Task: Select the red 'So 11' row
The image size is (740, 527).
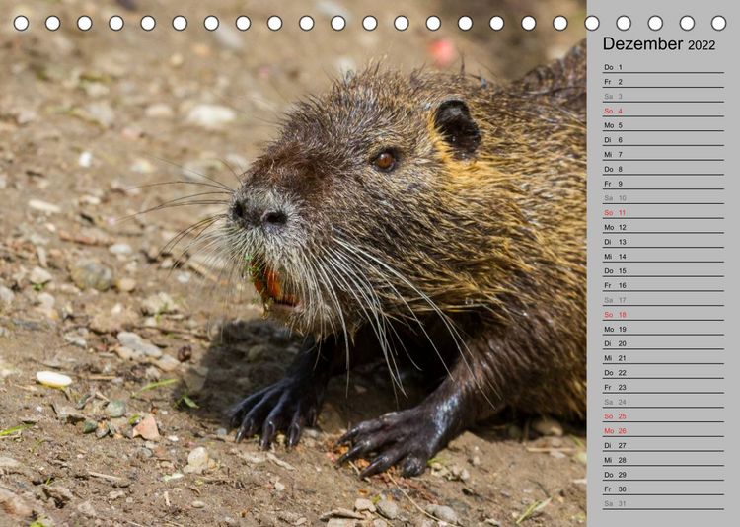Action: click(663, 212)
